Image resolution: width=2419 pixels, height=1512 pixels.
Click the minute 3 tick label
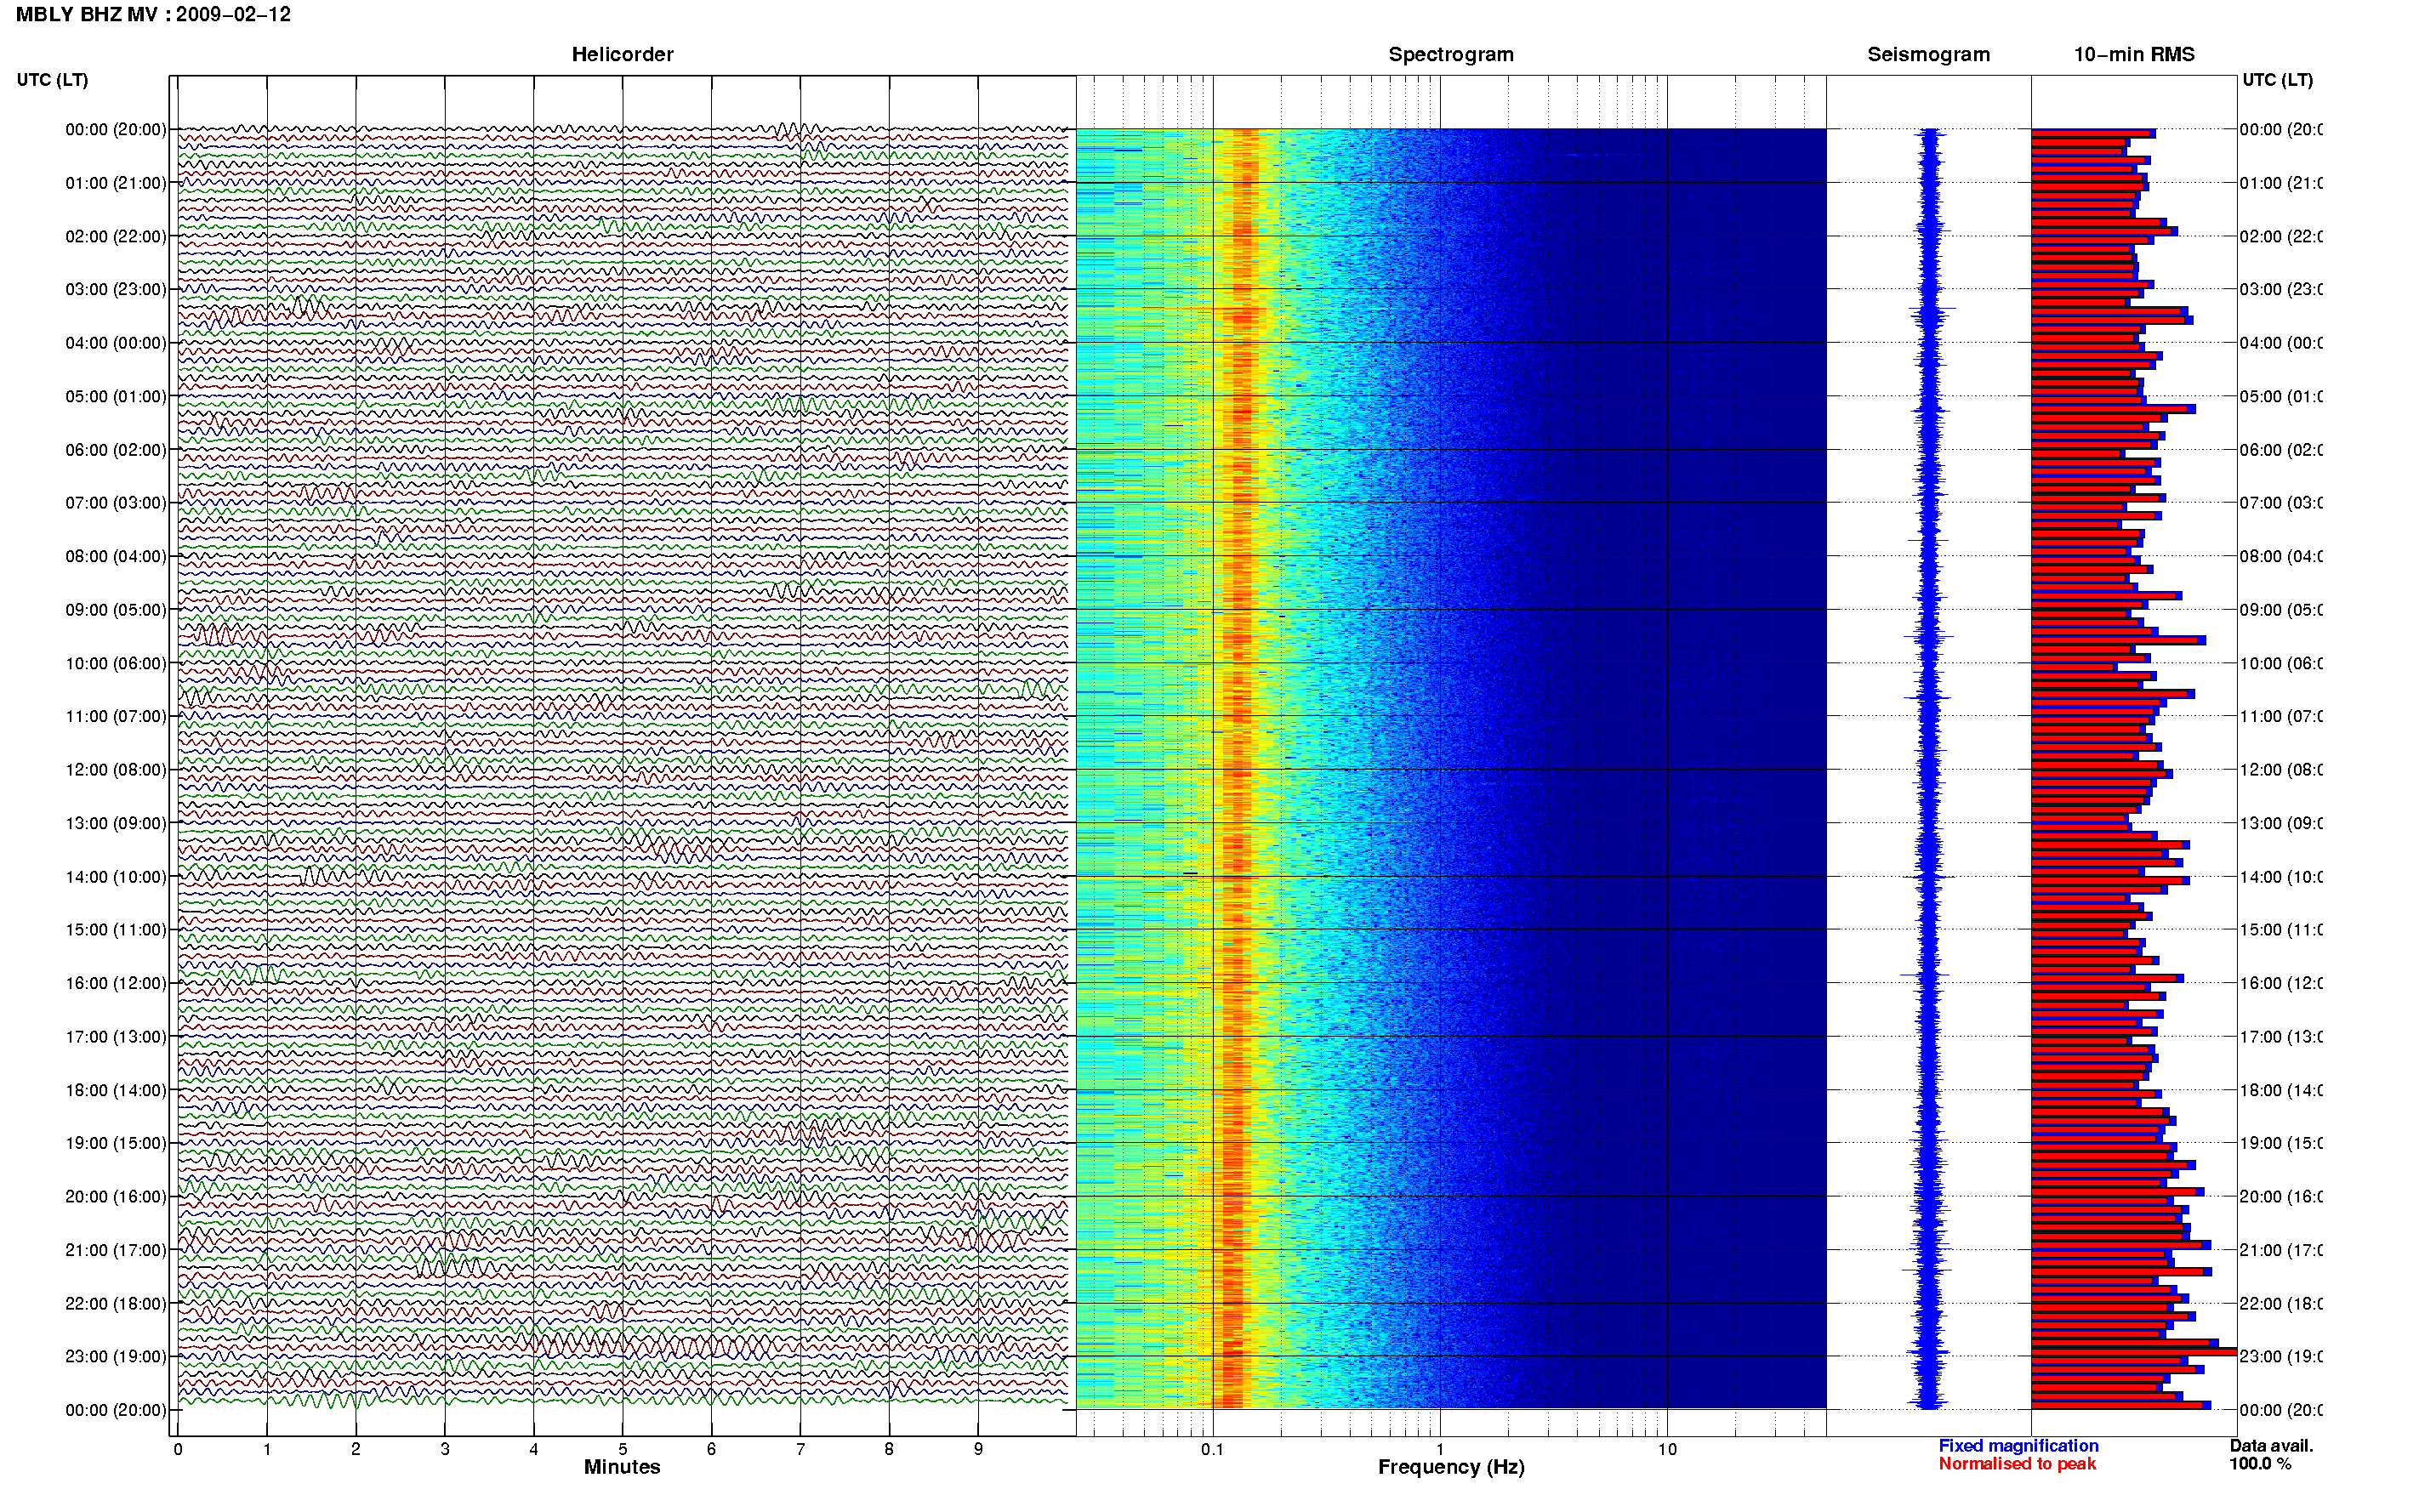tap(445, 1449)
